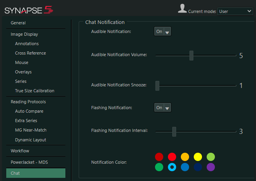Select True Size Calibration in sidebar
256x181 pixels.
(34, 91)
